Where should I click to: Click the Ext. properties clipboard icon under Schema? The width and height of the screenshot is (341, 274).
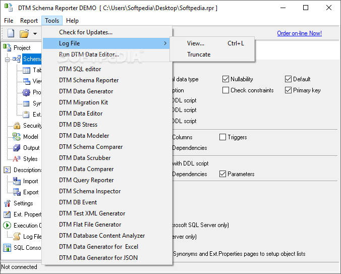click(x=26, y=115)
